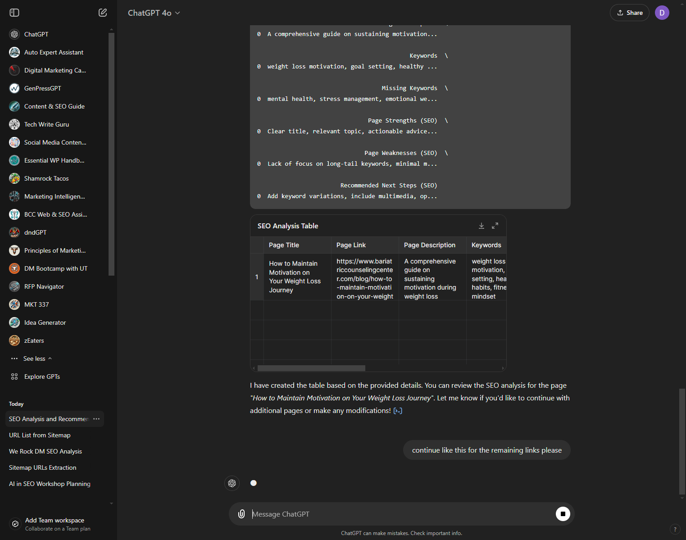Click the Keywords column header

point(486,245)
